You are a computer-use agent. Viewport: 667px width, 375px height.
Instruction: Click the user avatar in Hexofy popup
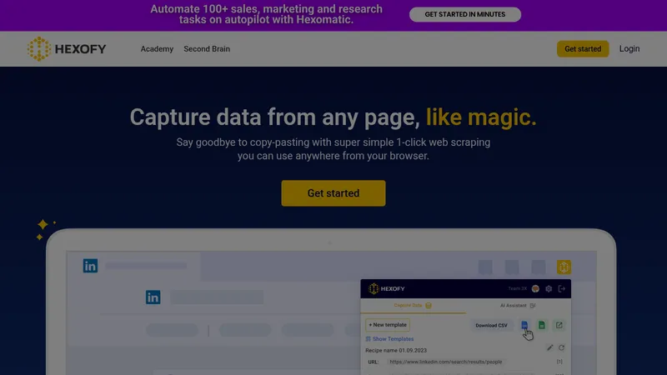(535, 288)
